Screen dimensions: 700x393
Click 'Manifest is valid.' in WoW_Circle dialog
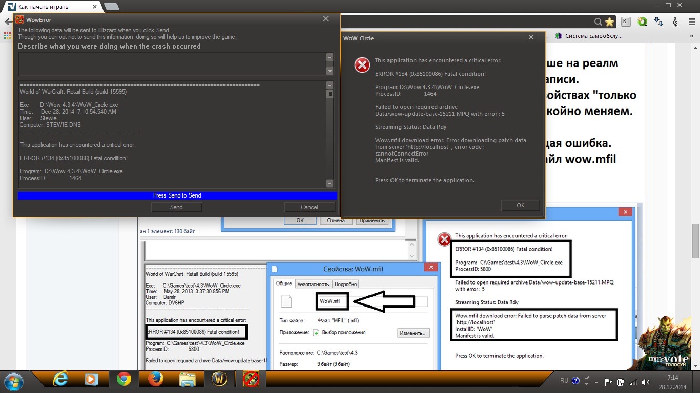397,160
